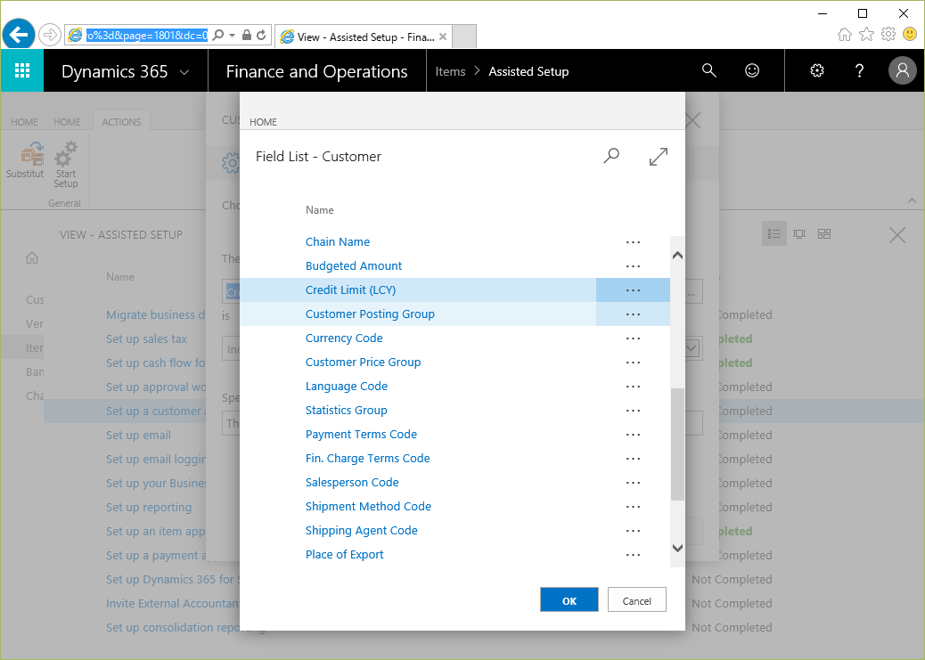Viewport: 925px width, 660px height.
Task: Open the ellipsis menu for Statistics Group
Action: pos(633,411)
